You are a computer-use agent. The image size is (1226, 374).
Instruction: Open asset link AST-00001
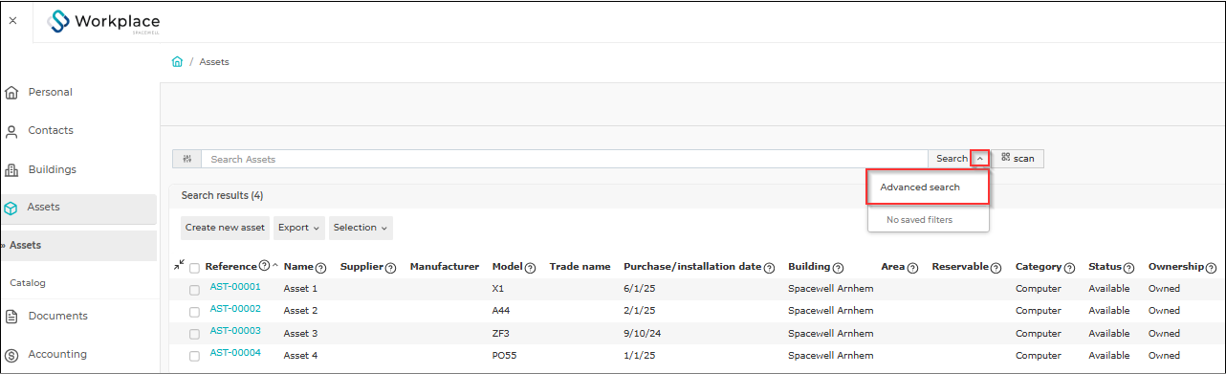pos(235,287)
